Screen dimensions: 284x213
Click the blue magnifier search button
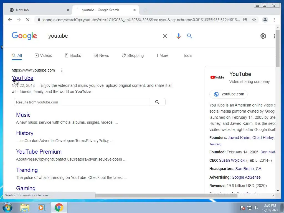click(x=189, y=36)
